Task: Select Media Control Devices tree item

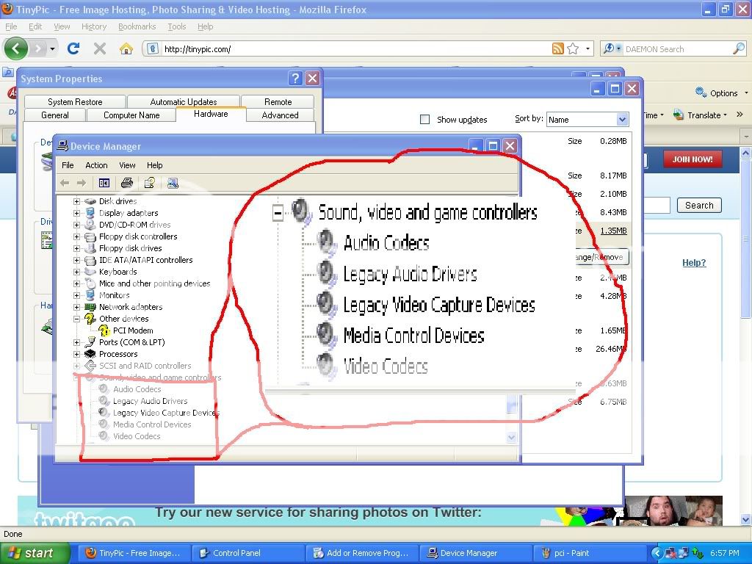Action: point(152,424)
